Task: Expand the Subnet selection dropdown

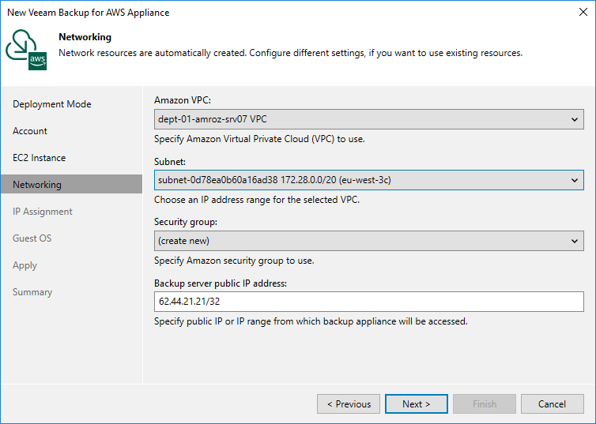Action: coord(369,180)
